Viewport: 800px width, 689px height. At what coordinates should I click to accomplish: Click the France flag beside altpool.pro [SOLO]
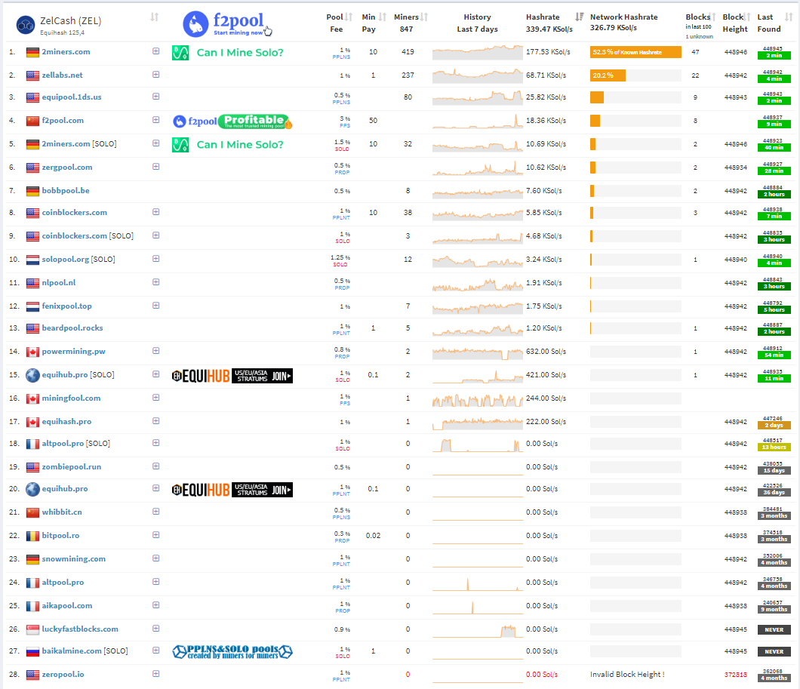click(x=32, y=444)
